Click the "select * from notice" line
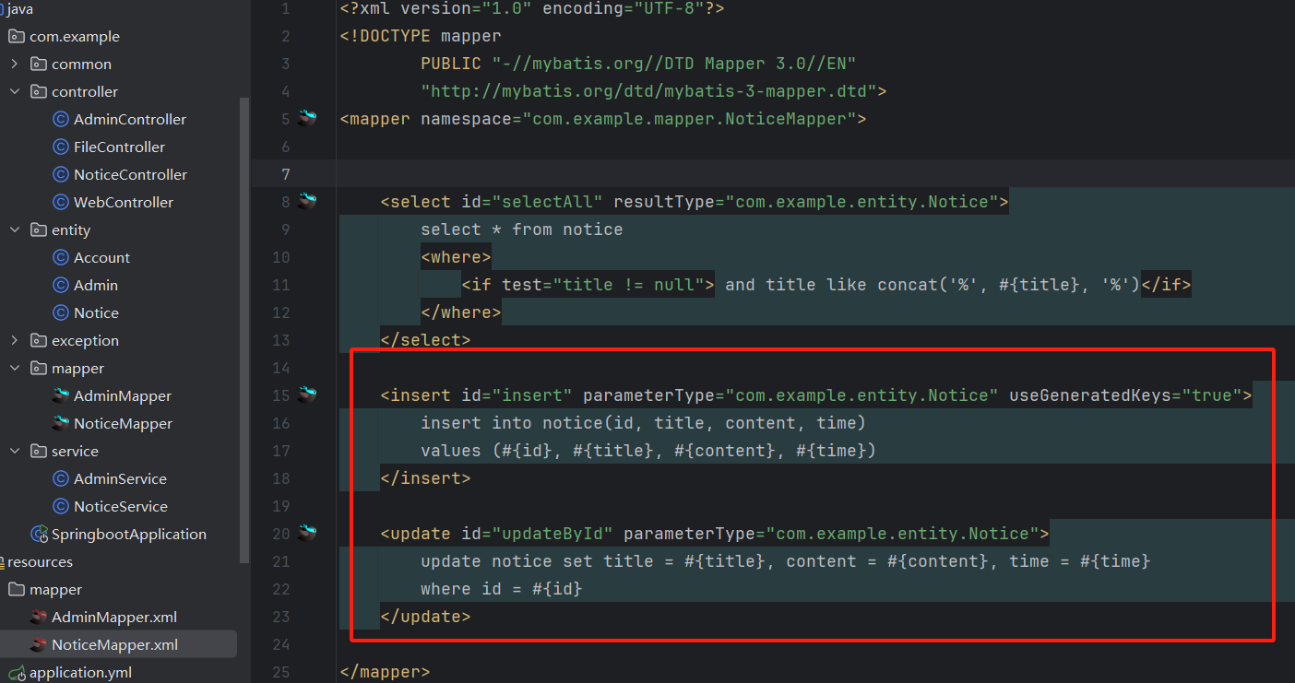This screenshot has width=1295, height=683. pyautogui.click(x=522, y=230)
